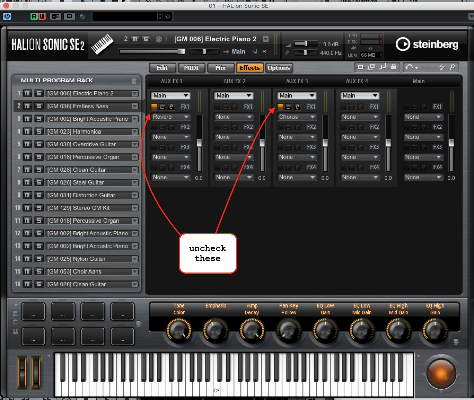Open the AUX FX 3 Chorus effect dropdown

click(x=297, y=117)
